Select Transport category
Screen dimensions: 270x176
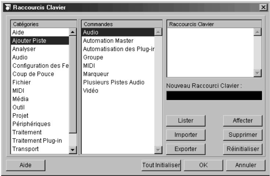(x=40, y=149)
